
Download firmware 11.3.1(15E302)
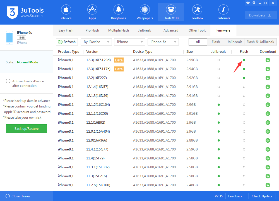click(x=268, y=167)
